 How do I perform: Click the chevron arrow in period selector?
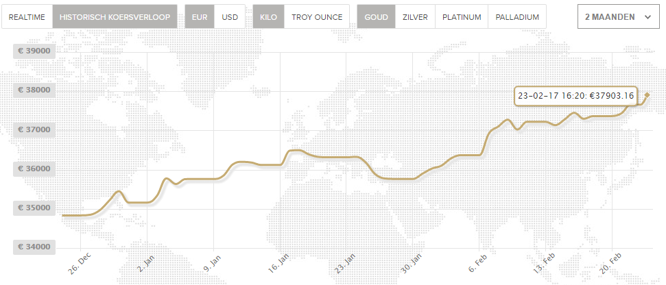647,17
